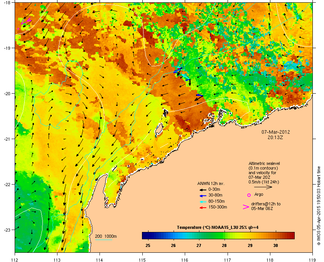Screen dimensions: 324x262
Task: Click the colorbar tick label 28
Action: click(x=224, y=245)
